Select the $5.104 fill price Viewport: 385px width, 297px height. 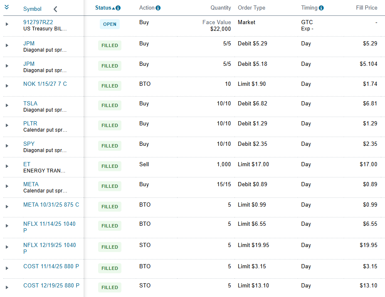pyautogui.click(x=368, y=64)
